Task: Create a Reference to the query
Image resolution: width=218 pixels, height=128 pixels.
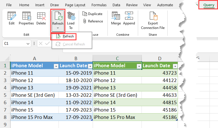Action: tap(93, 21)
